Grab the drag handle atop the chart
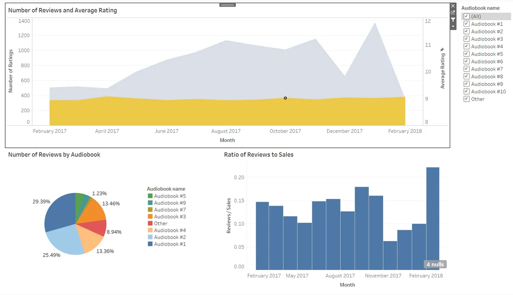 228,5
